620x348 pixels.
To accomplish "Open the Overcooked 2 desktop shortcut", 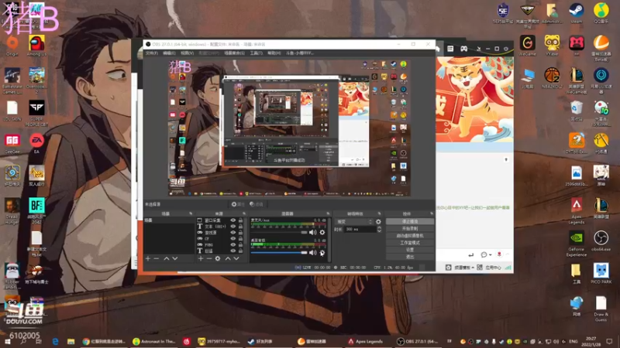I will point(36,81).
